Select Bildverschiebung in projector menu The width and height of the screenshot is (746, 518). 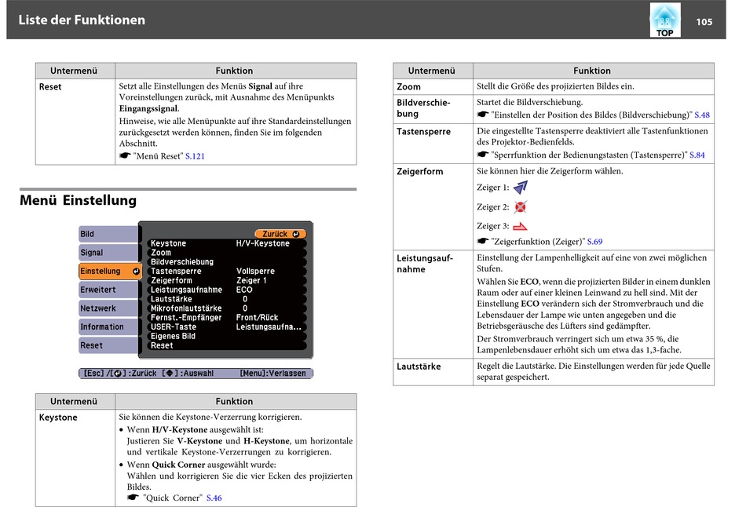click(182, 262)
